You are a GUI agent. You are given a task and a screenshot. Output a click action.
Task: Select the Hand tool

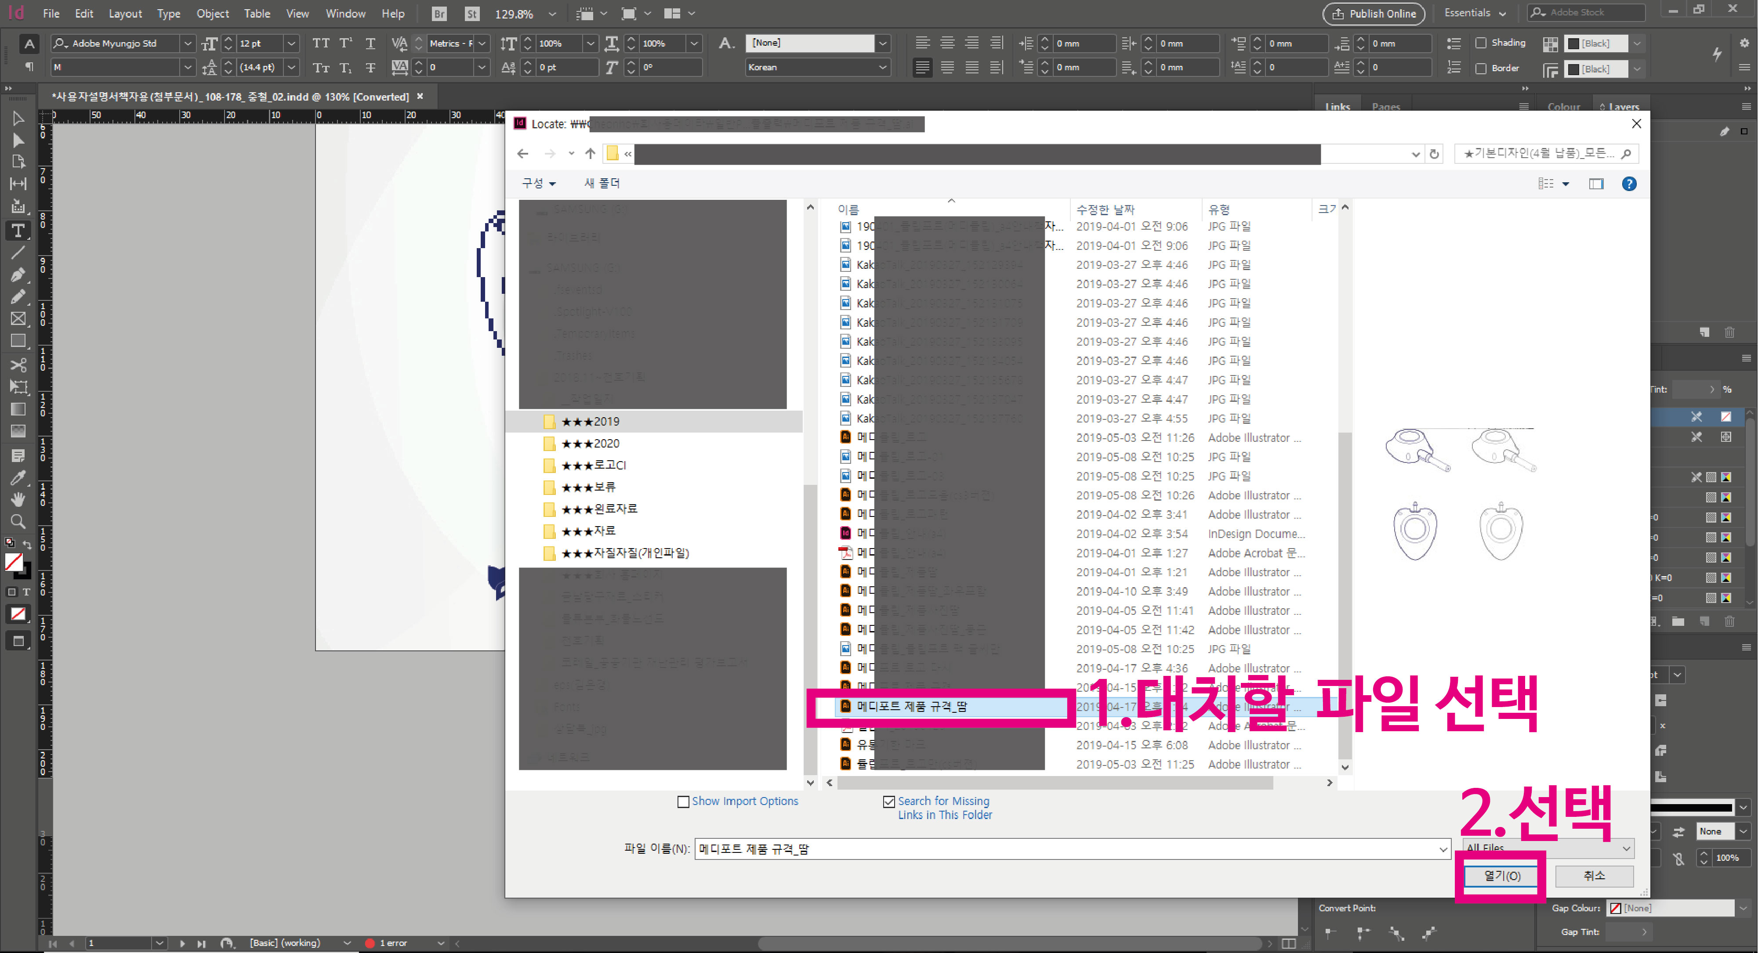pos(18,499)
